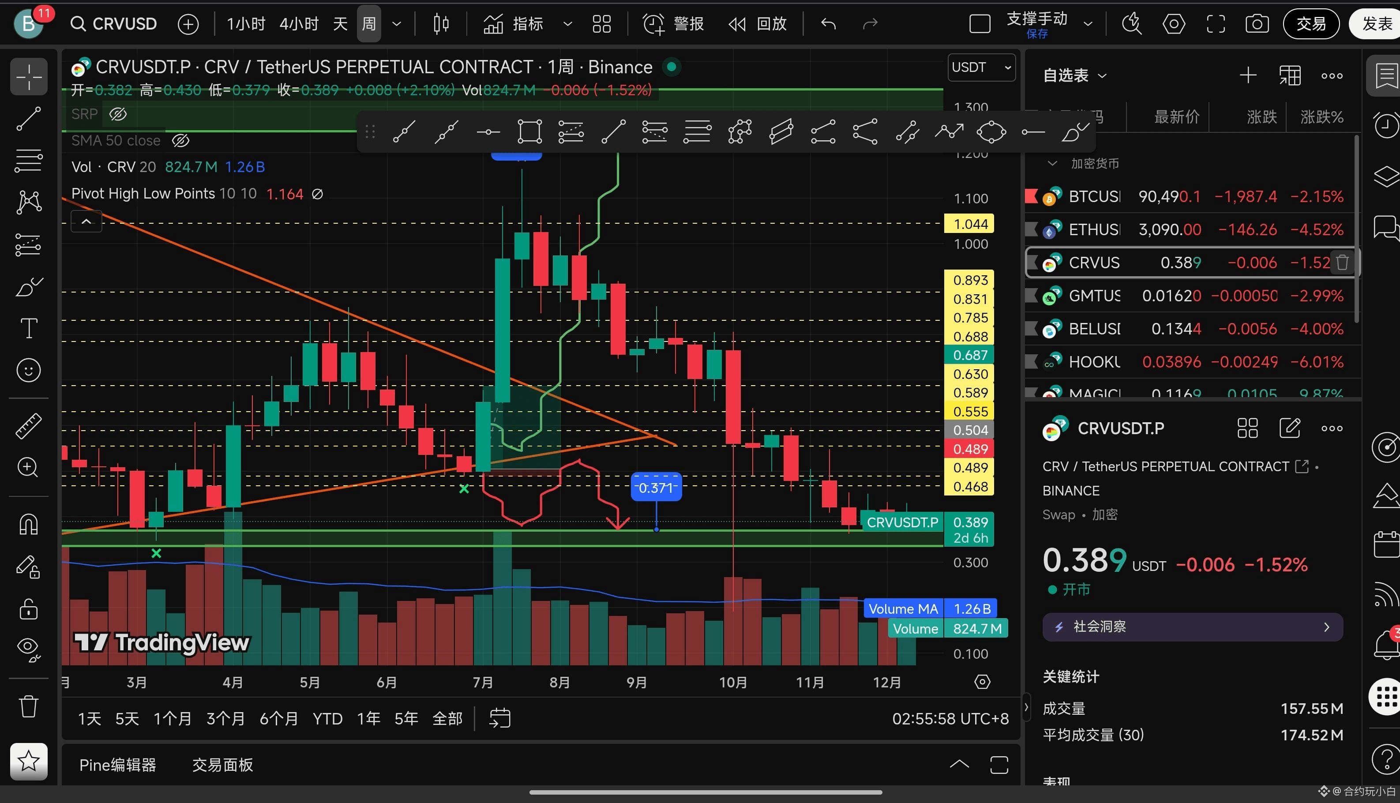Switch to the 天 daily timeframe
1400x803 pixels.
(x=340, y=24)
